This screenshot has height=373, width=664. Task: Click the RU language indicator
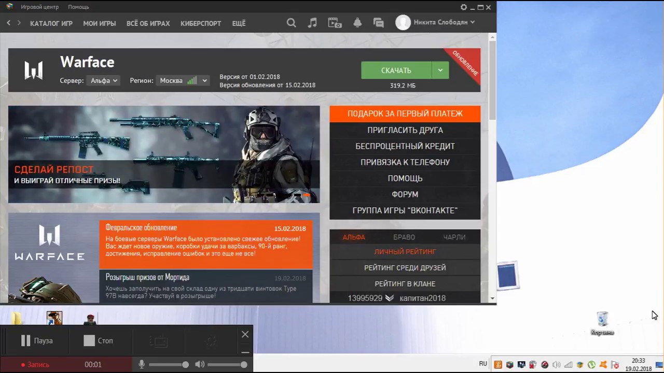point(483,364)
